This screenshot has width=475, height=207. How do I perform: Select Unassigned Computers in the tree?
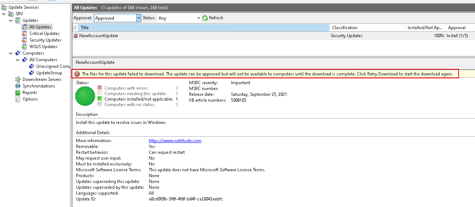coord(53,66)
